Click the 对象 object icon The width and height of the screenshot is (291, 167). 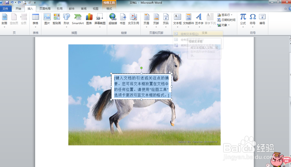(x=219, y=25)
